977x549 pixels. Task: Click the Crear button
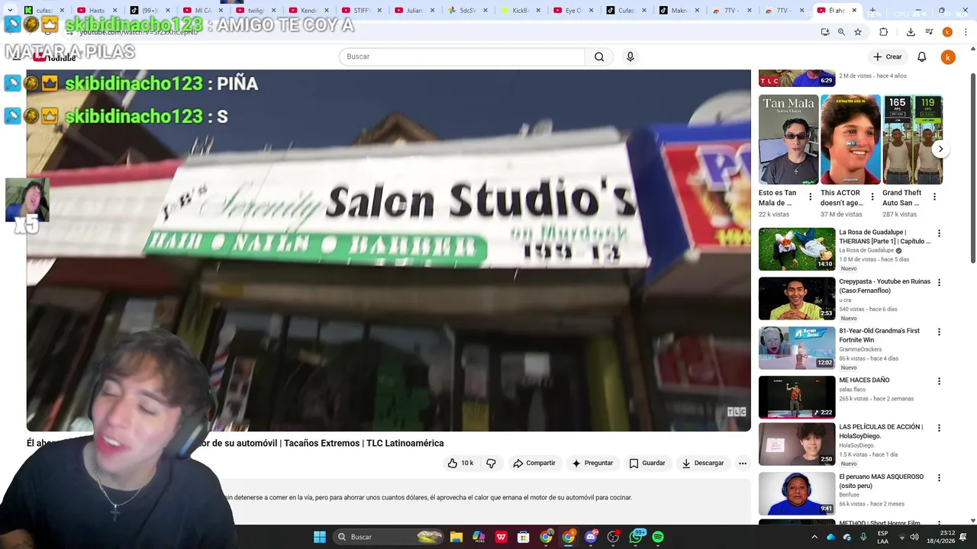tap(888, 56)
